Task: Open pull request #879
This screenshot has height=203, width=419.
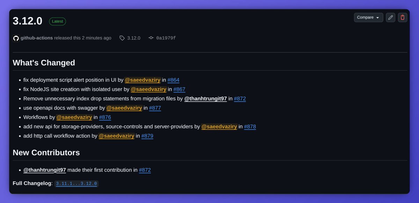Action: pyautogui.click(x=147, y=136)
